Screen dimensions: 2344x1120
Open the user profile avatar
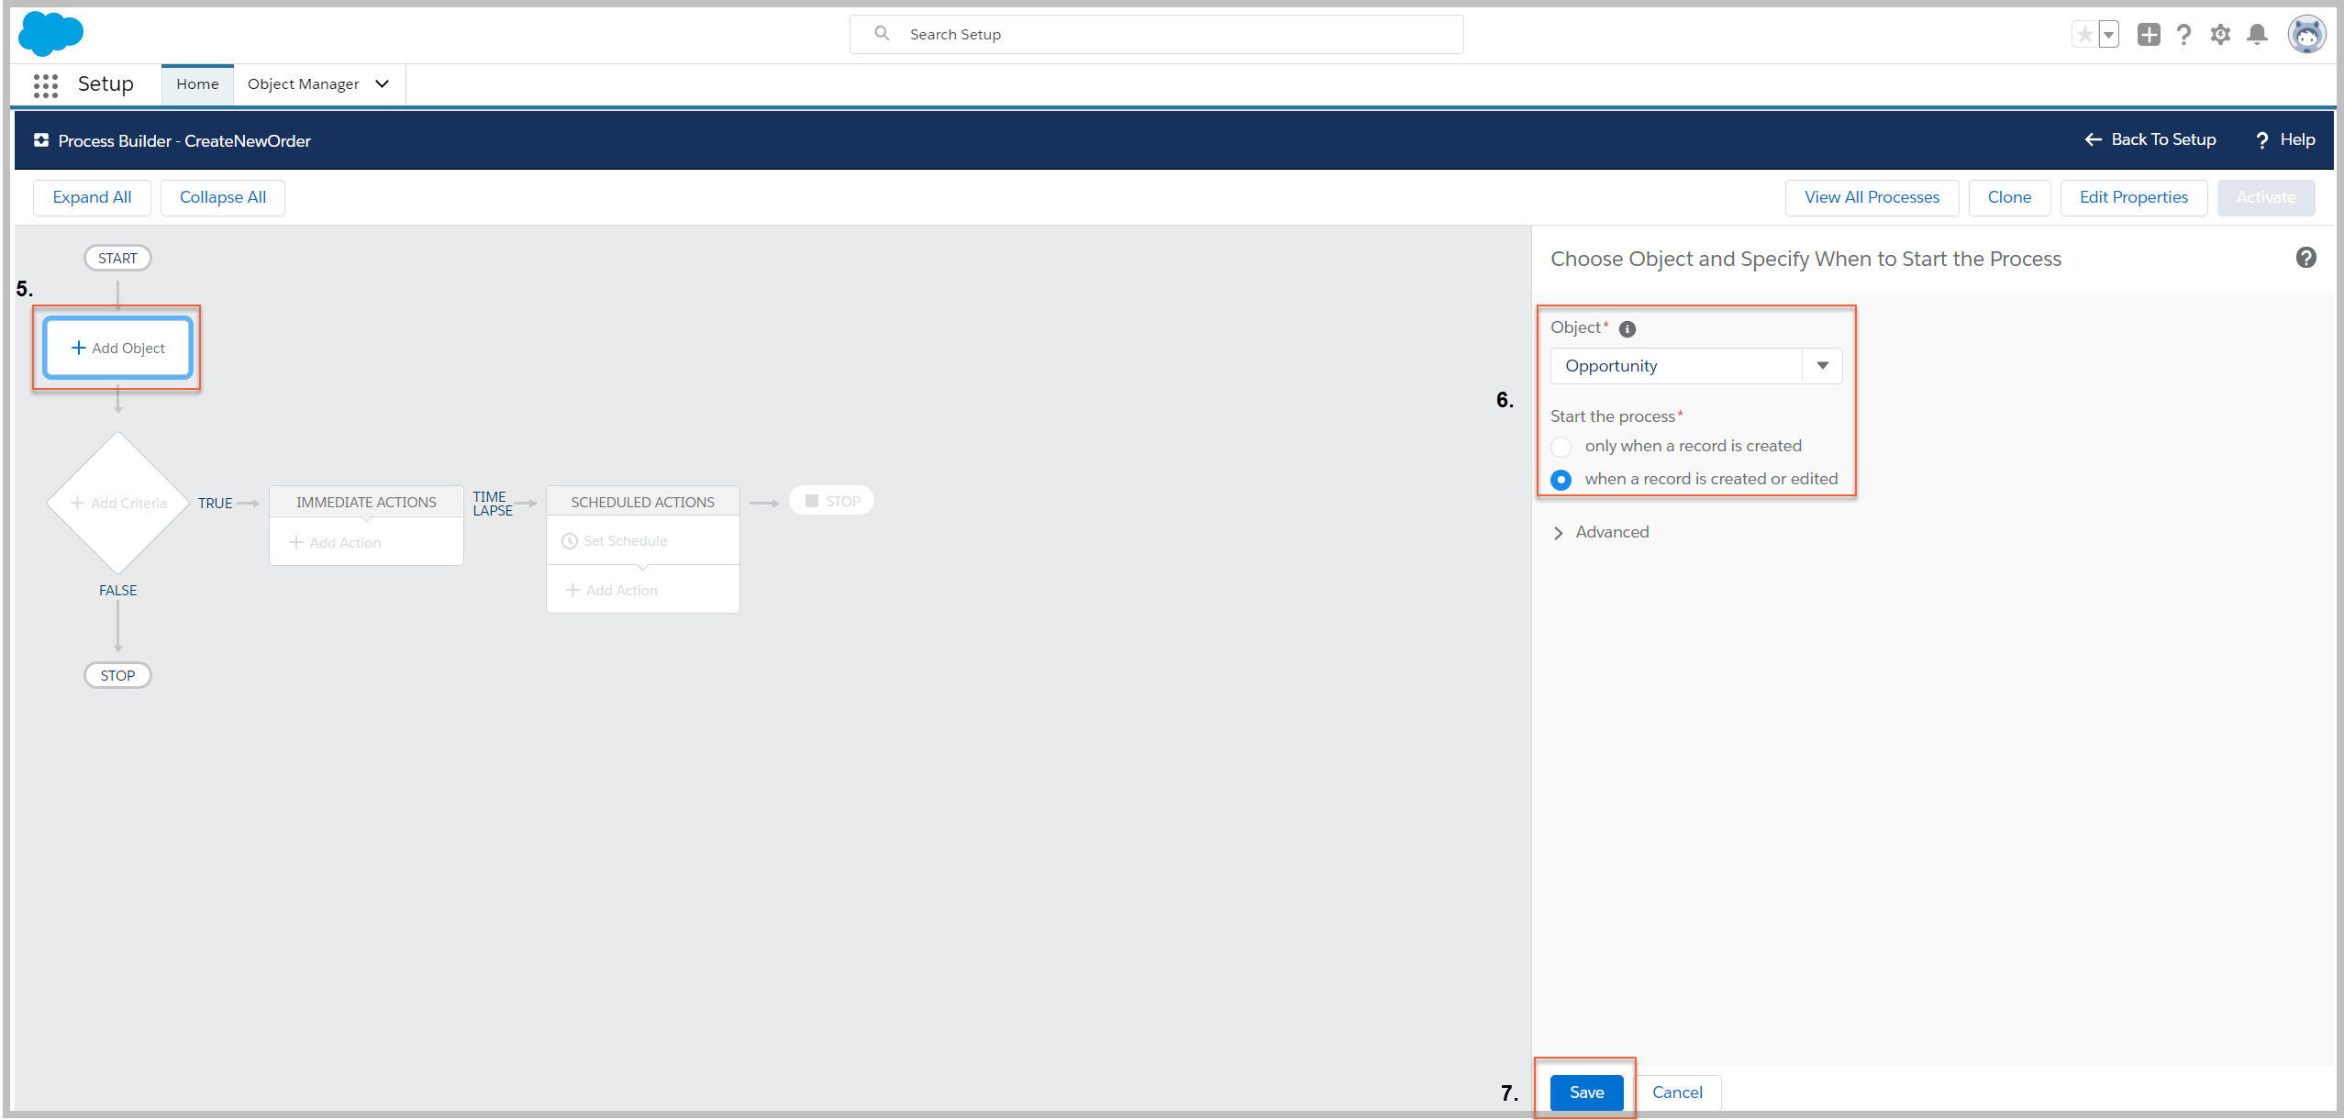[x=2306, y=35]
